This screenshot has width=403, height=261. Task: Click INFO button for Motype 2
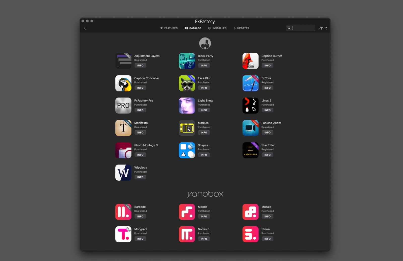pos(140,239)
